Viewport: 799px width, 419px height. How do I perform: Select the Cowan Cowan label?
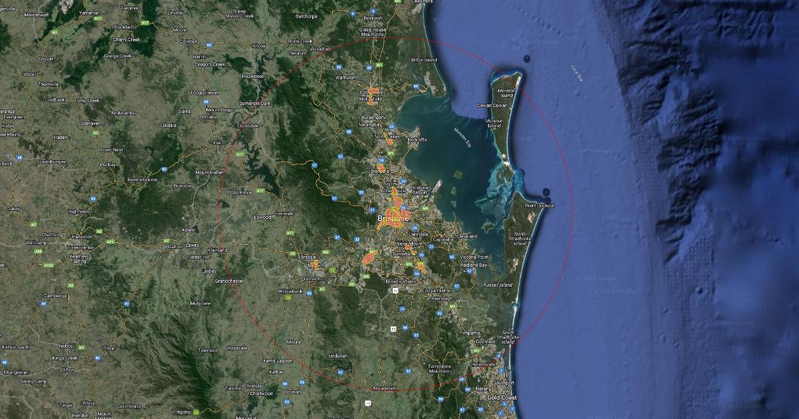pos(492,105)
